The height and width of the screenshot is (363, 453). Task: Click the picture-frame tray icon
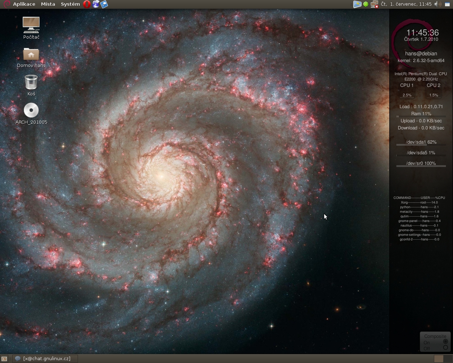357,4
